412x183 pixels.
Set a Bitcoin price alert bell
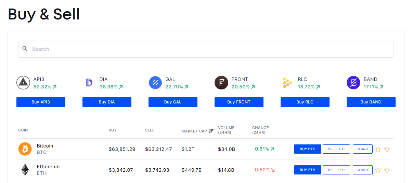[387, 149]
